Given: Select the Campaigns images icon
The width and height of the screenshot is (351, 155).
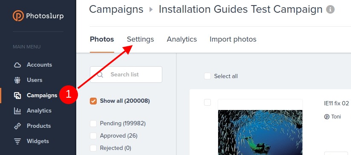Looking at the screenshot, I should pyautogui.click(x=17, y=96).
